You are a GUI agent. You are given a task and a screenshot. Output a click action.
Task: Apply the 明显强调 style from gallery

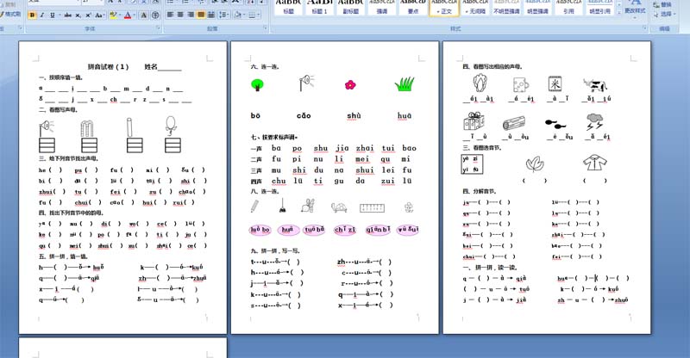(x=537, y=7)
